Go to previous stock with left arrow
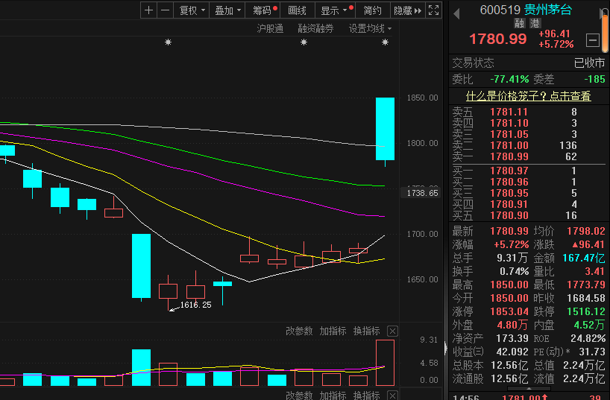This screenshot has width=610, height=400. pyautogui.click(x=456, y=13)
